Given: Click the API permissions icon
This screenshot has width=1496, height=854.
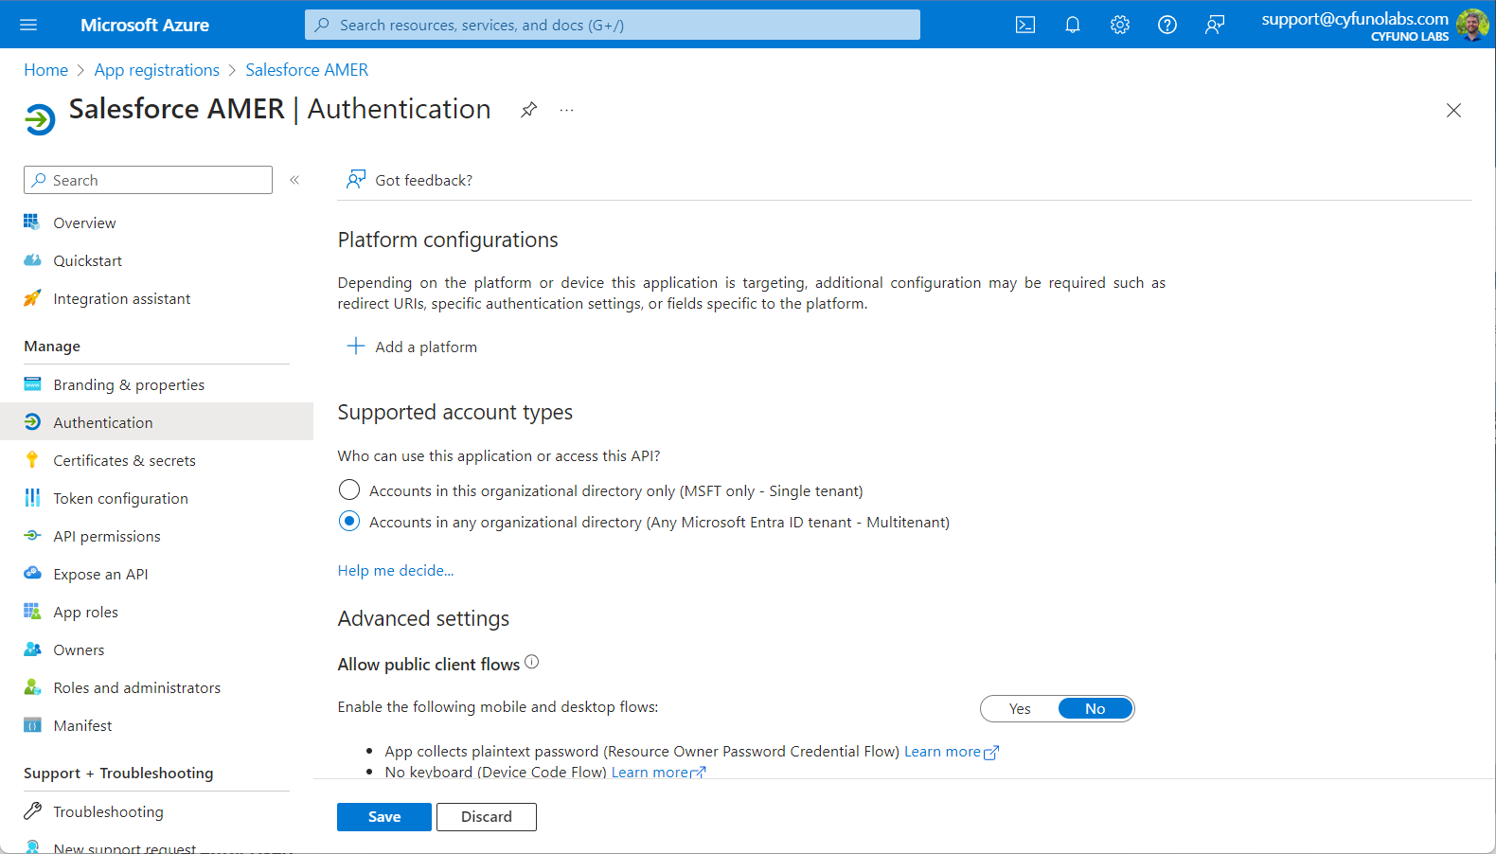Looking at the screenshot, I should (x=32, y=536).
